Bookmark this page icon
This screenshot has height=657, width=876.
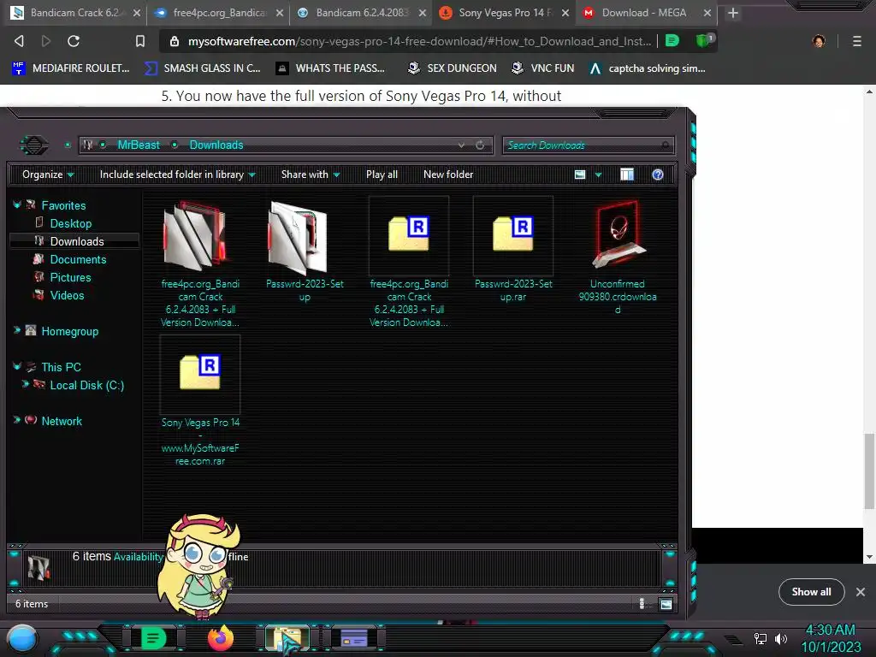click(140, 41)
